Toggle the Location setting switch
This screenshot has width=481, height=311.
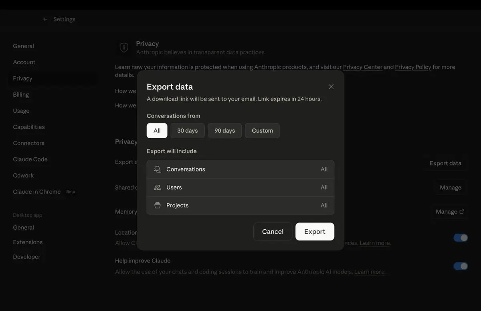(461, 238)
